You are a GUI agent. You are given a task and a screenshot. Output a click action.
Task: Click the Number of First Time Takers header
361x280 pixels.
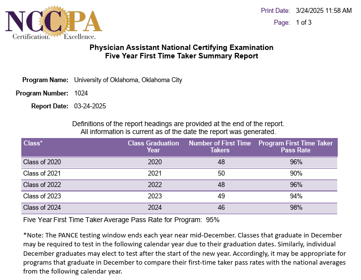pyautogui.click(x=220, y=146)
